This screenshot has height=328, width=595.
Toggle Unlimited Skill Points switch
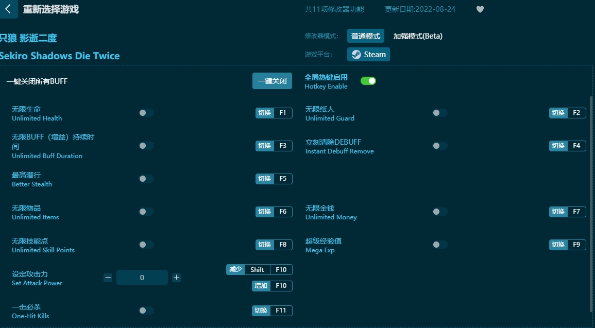point(146,245)
